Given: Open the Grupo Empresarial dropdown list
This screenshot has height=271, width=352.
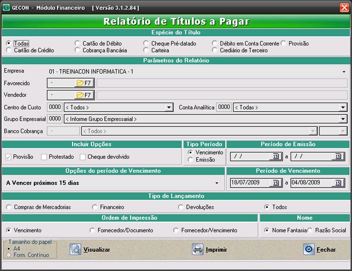Looking at the screenshot, I should 342,119.
